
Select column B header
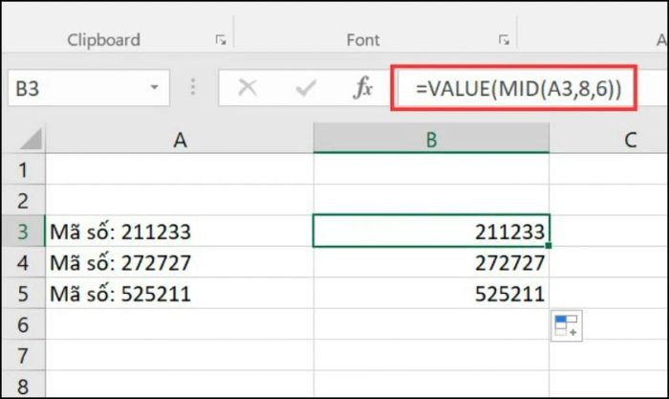tap(431, 139)
